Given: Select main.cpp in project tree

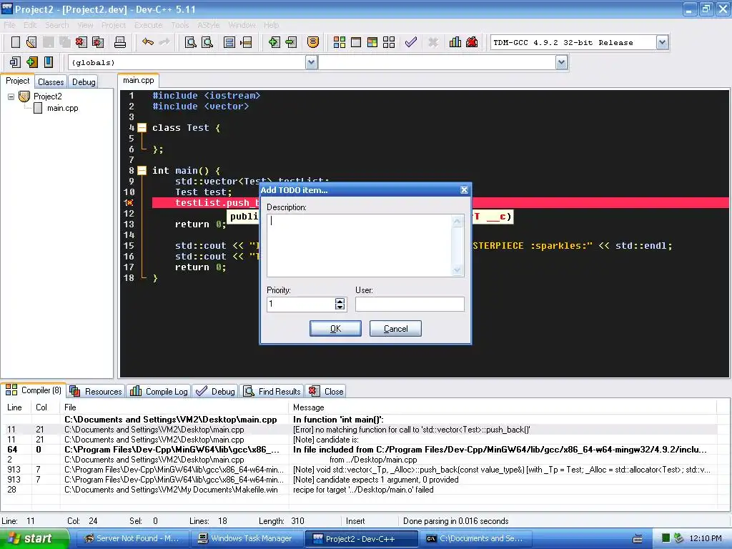Looking at the screenshot, I should [x=63, y=109].
